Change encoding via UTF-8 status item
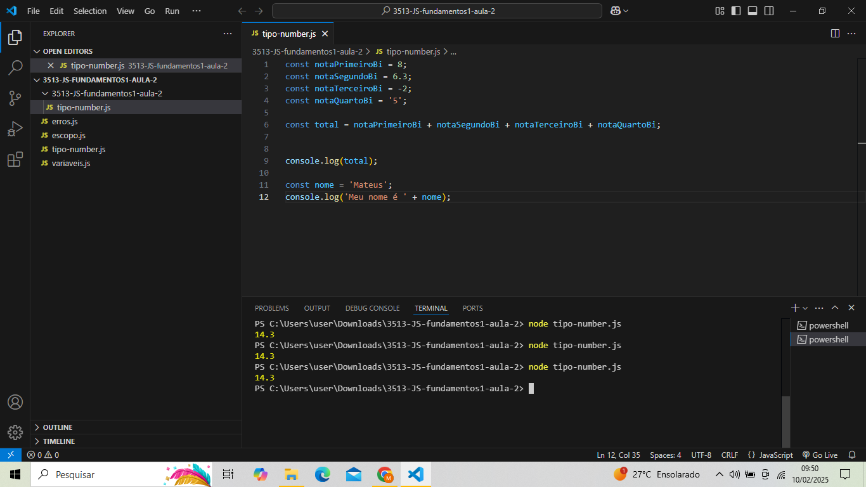Image resolution: width=866 pixels, height=487 pixels. [701, 455]
